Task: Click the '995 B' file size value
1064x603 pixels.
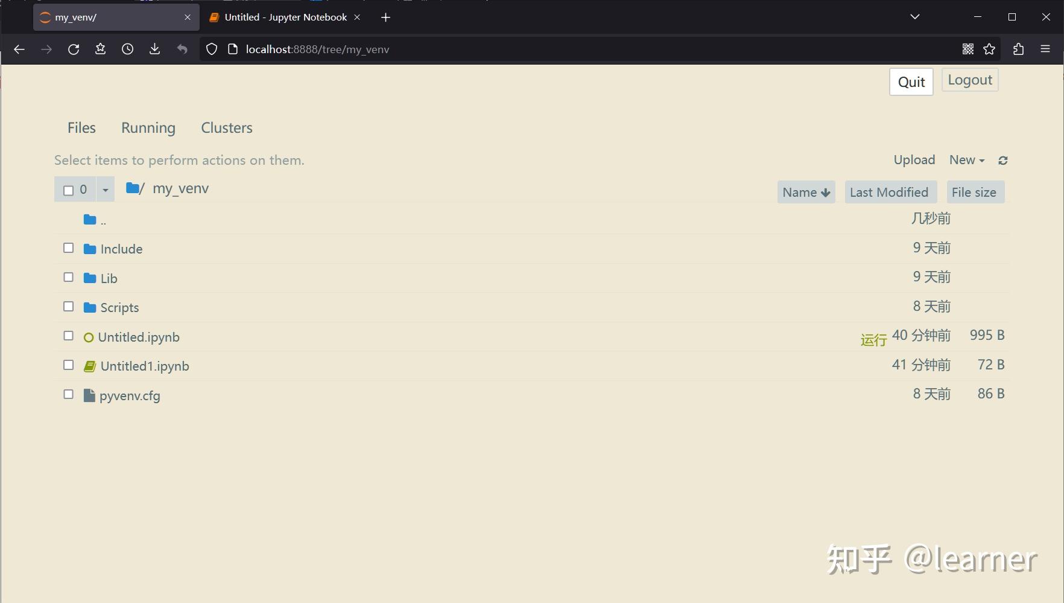Action: [987, 336]
